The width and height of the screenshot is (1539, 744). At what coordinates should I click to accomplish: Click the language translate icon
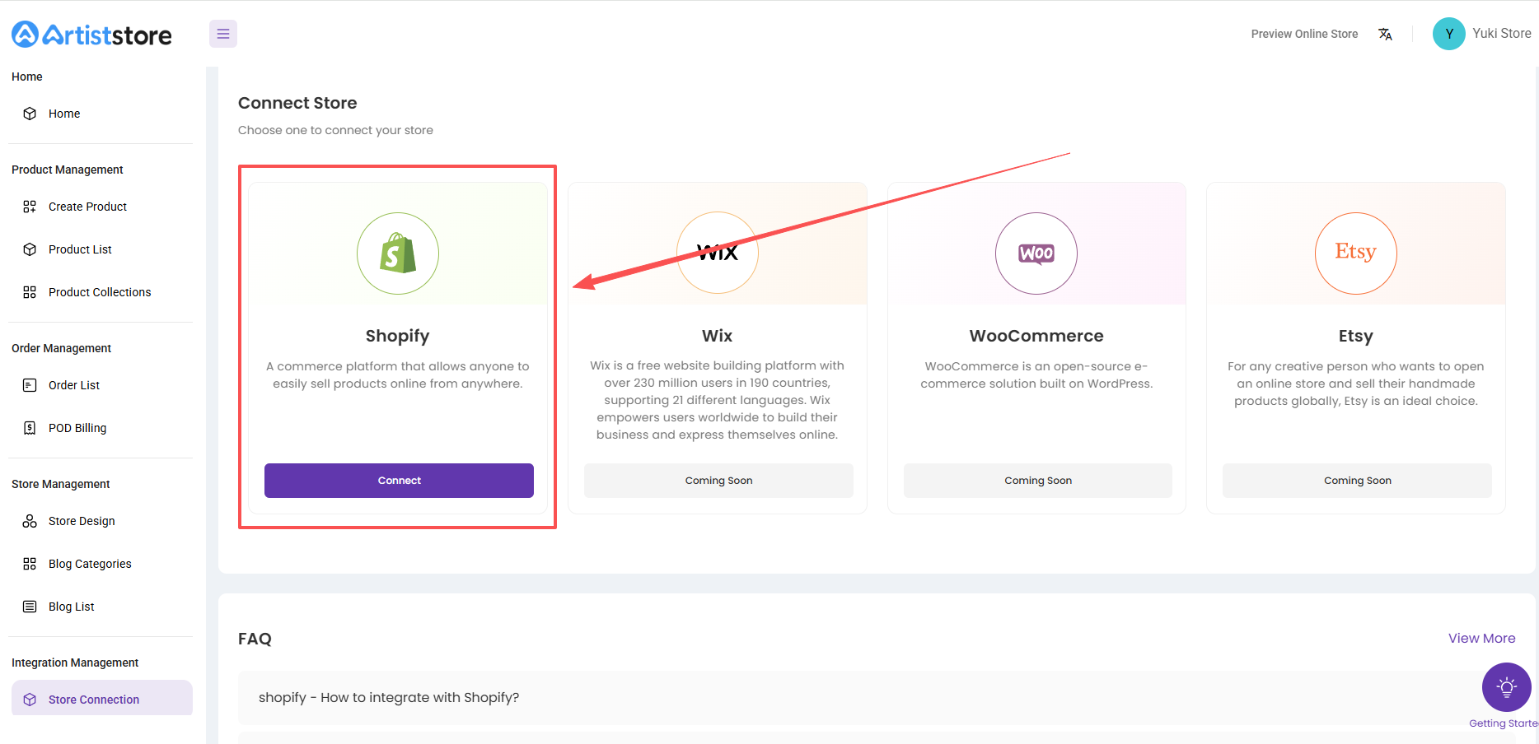point(1385,34)
